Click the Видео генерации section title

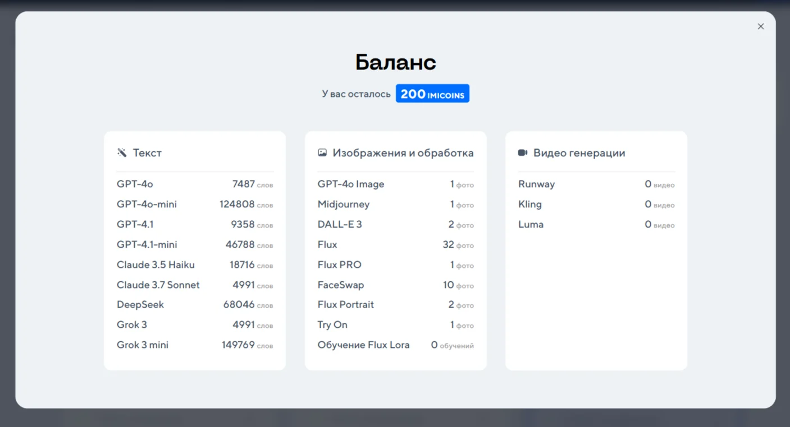[579, 153]
